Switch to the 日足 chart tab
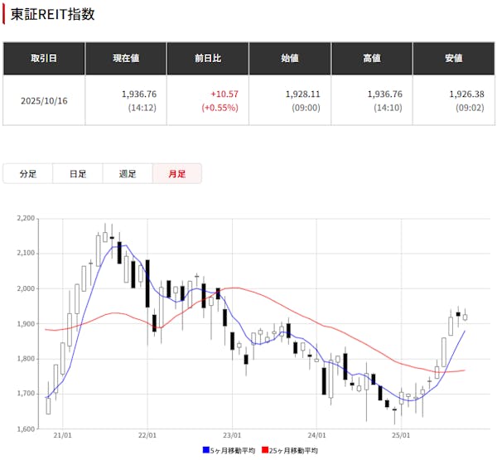Screen dimensions: 497x460 tap(78, 173)
